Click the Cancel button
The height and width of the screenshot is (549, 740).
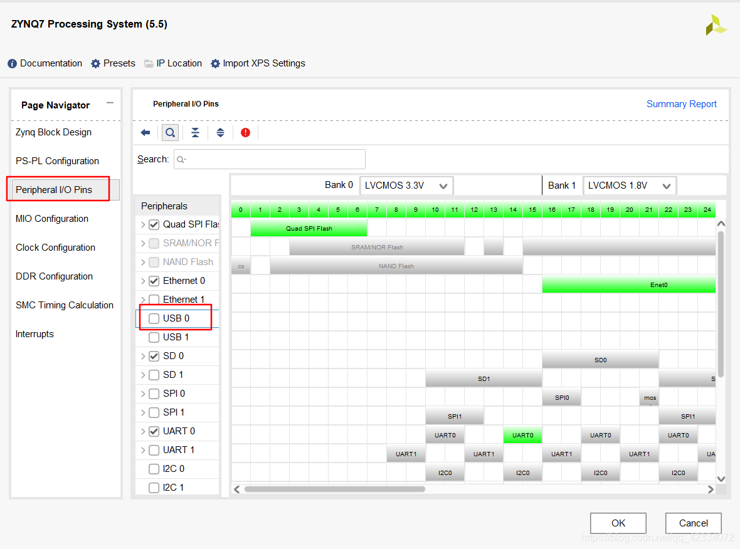[x=693, y=523]
